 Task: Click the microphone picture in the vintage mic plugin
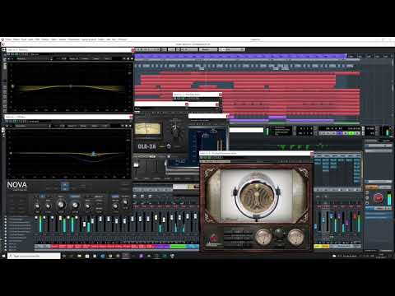point(257,196)
